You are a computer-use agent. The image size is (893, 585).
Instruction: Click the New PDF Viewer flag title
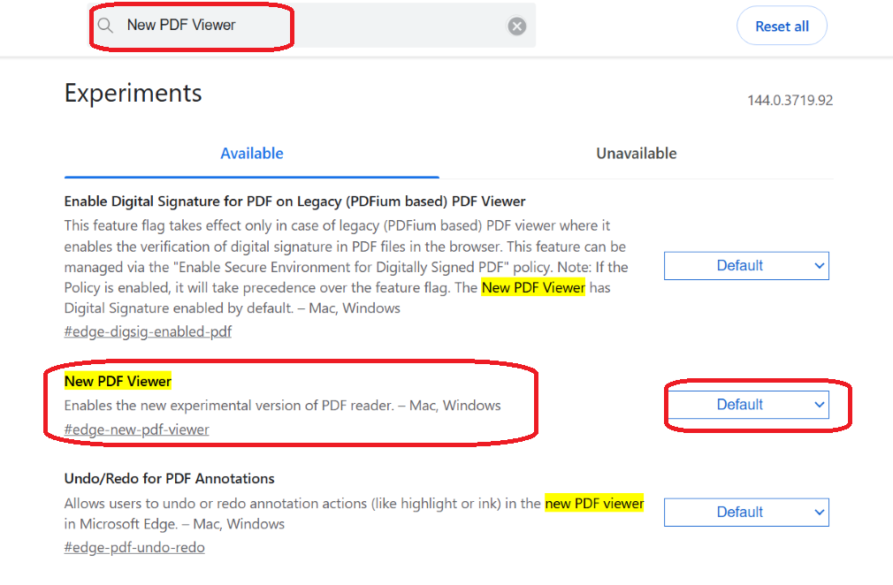tap(118, 381)
